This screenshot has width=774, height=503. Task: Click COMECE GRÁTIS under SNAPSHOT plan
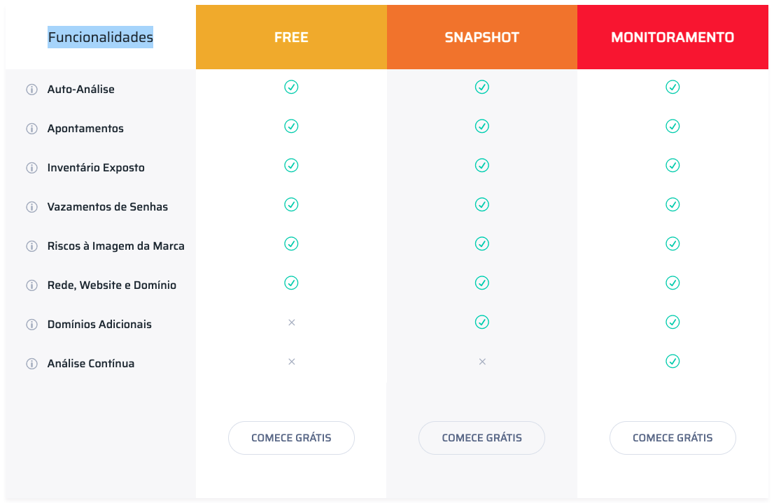point(481,438)
